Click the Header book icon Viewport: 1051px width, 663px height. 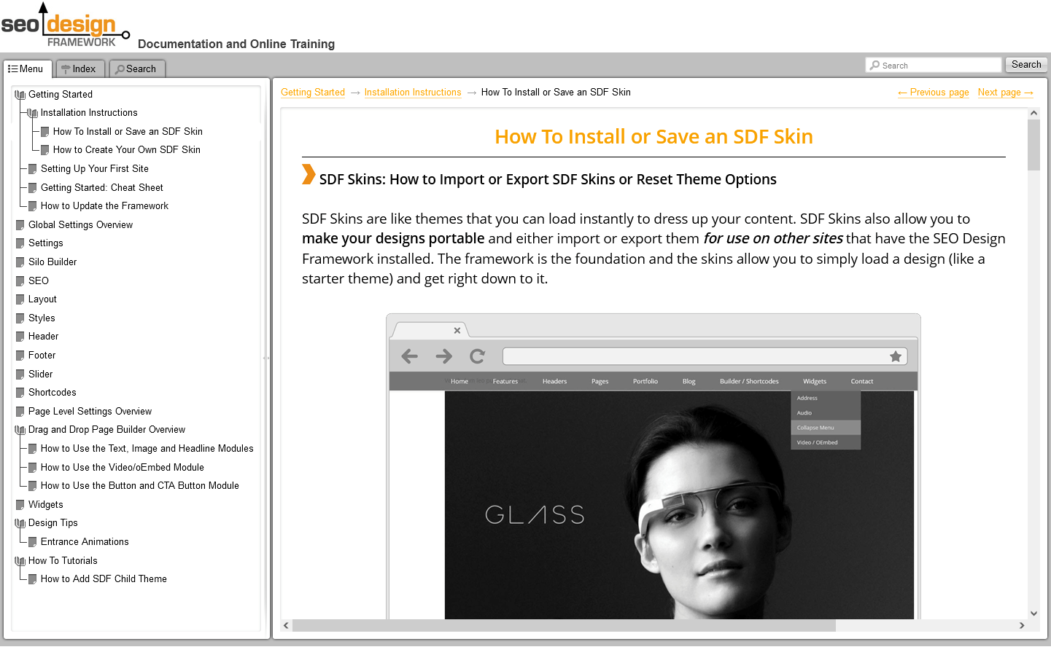click(x=20, y=337)
